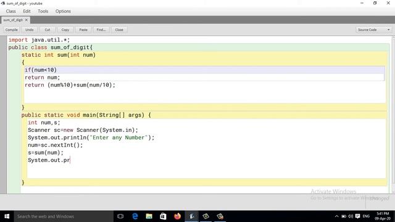The image size is (395, 222).
Task: Click the Search the web and Windows box
Action: (x=64, y=216)
